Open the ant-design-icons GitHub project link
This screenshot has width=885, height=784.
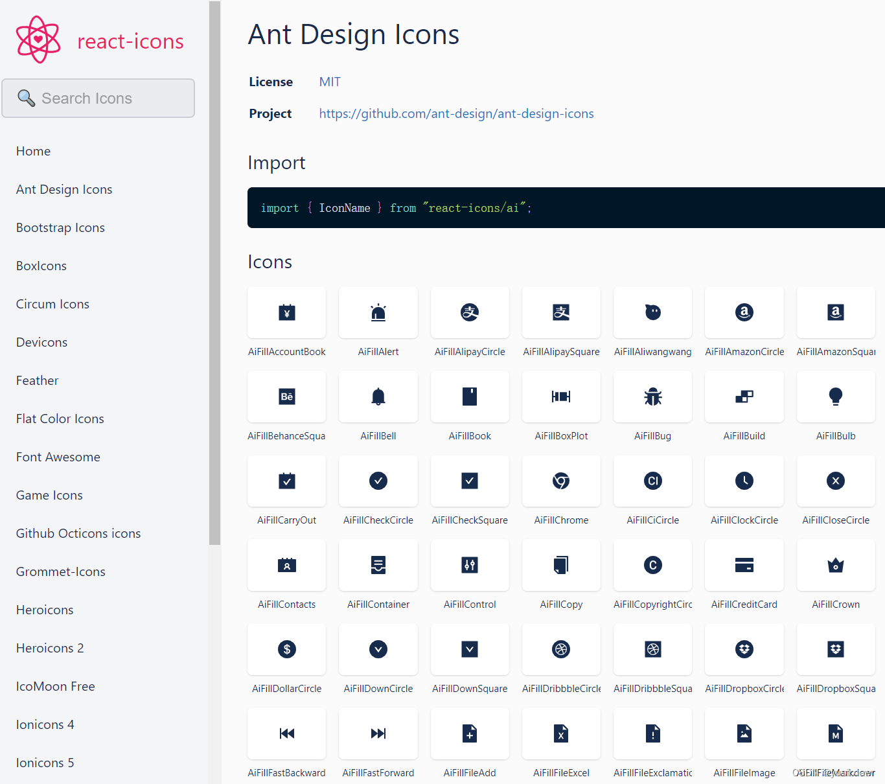456,113
